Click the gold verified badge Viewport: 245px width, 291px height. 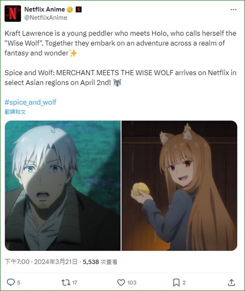(70, 9)
